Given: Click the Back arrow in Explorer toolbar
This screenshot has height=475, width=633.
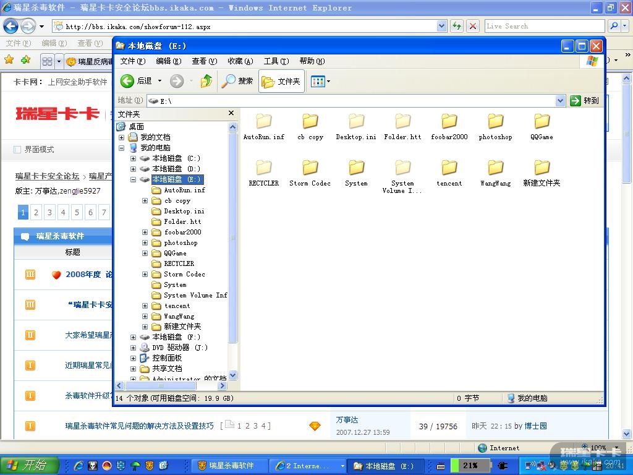Looking at the screenshot, I should pos(128,81).
